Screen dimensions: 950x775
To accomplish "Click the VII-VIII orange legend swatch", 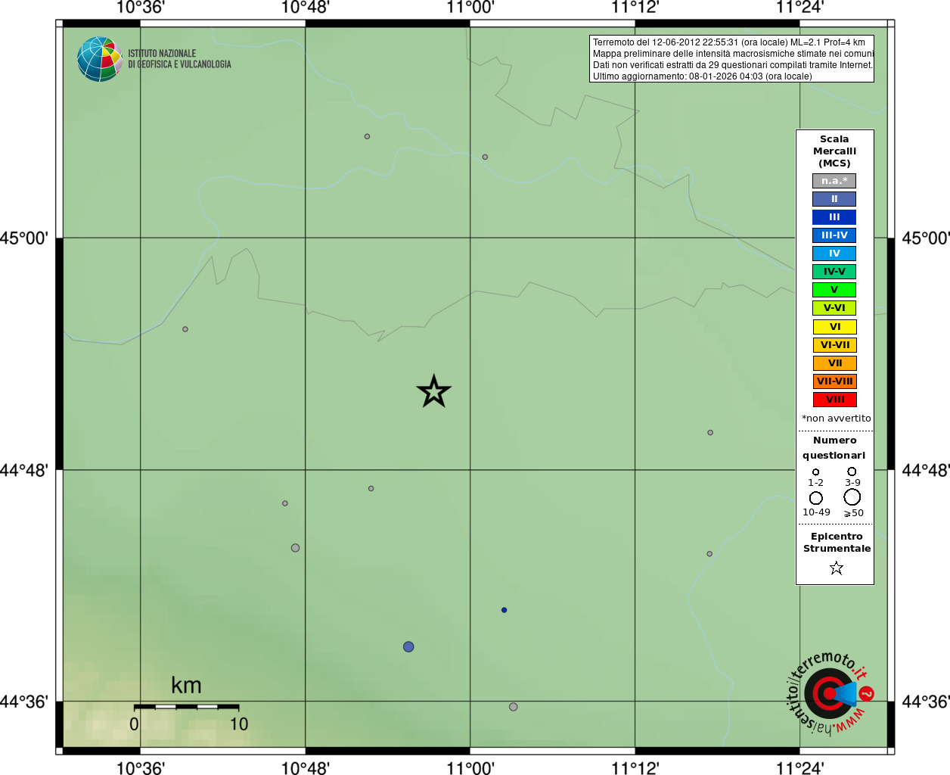I will [x=834, y=381].
